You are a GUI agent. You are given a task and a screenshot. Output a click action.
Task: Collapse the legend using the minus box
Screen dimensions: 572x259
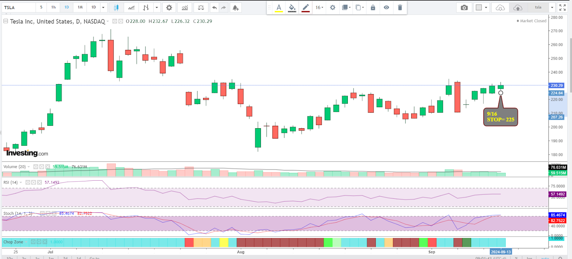coord(6,21)
